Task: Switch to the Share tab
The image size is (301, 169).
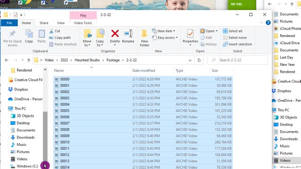Action: 44,23
